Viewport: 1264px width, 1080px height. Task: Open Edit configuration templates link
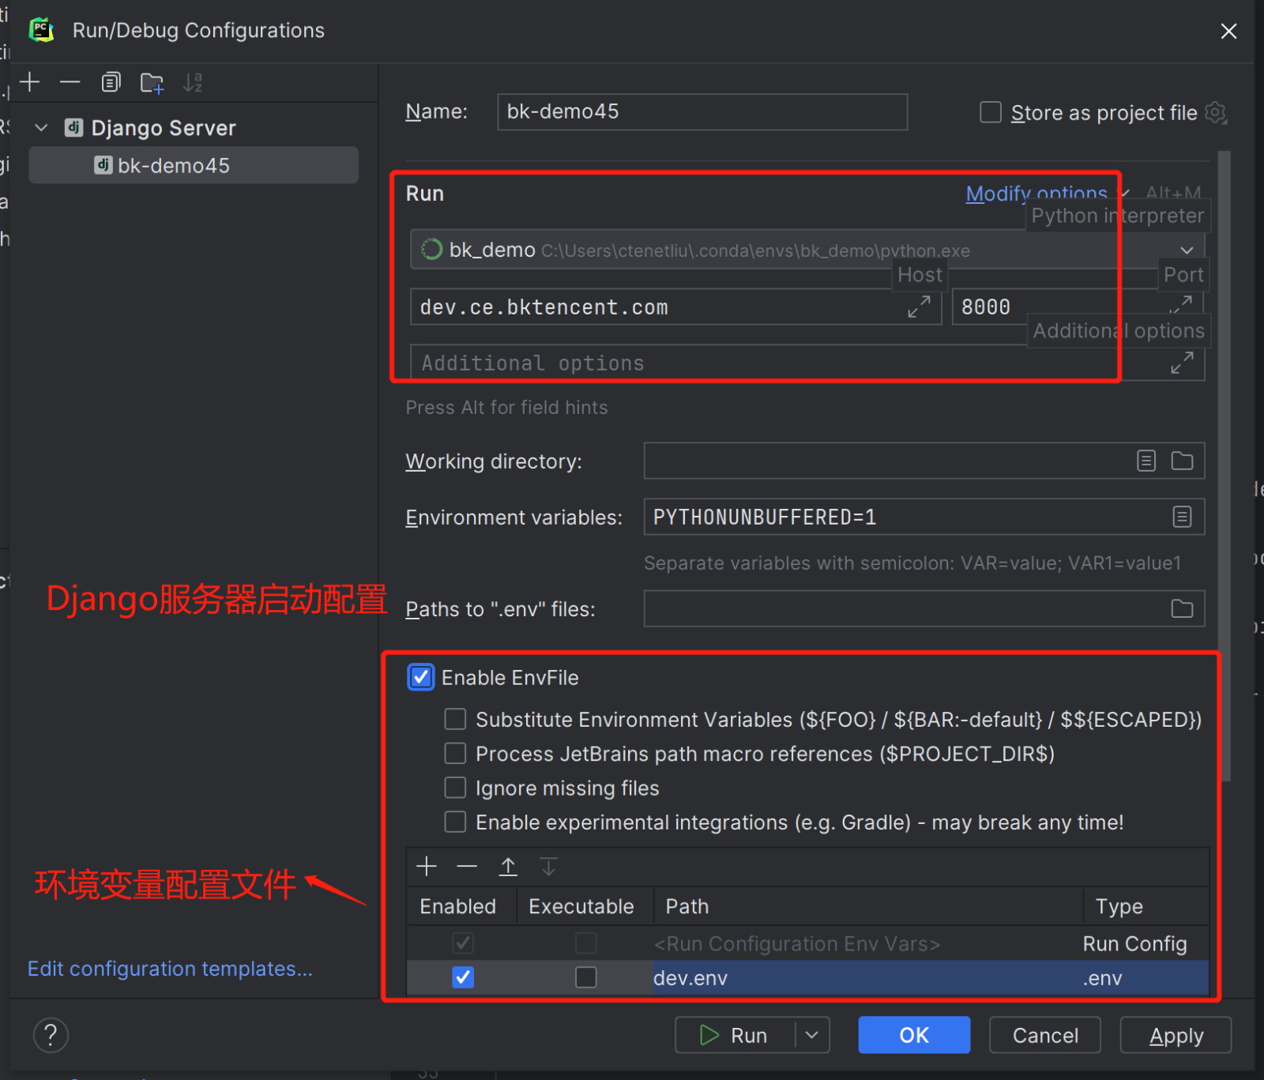(x=170, y=969)
